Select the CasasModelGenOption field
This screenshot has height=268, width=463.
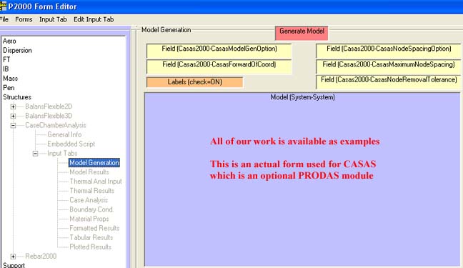[219, 51]
